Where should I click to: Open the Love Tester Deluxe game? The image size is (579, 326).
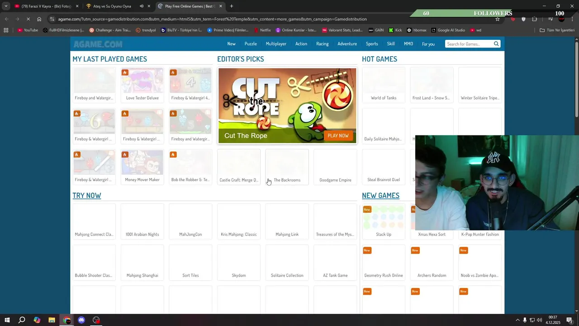pos(142,85)
